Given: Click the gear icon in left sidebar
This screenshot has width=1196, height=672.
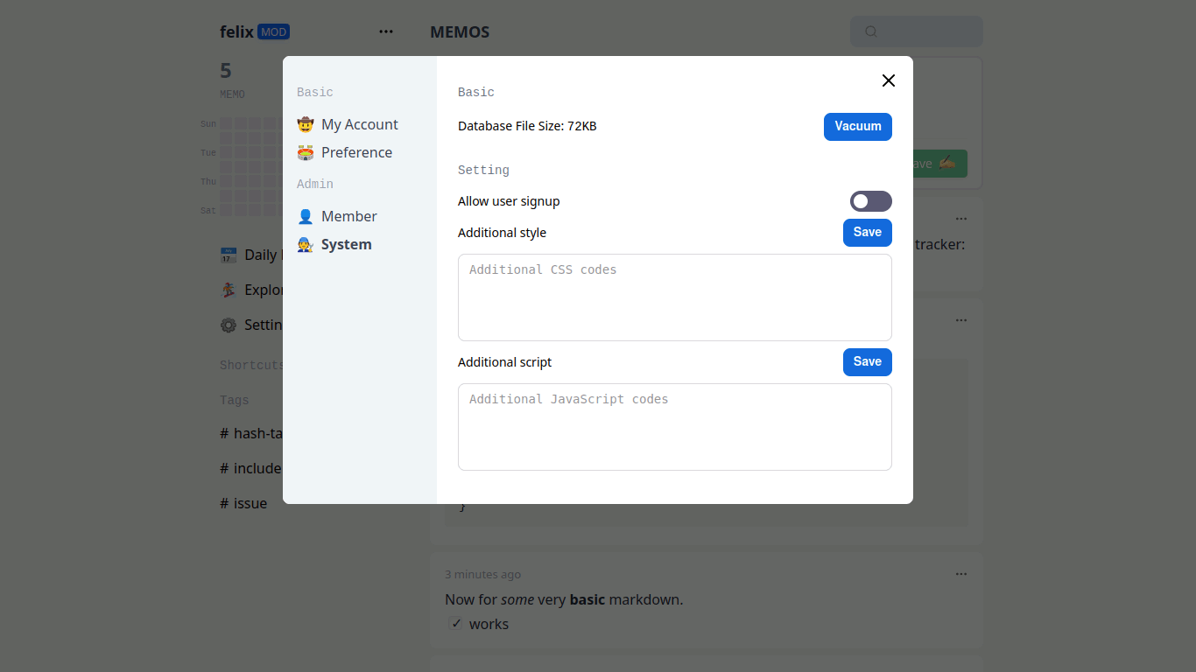Looking at the screenshot, I should [x=229, y=325].
